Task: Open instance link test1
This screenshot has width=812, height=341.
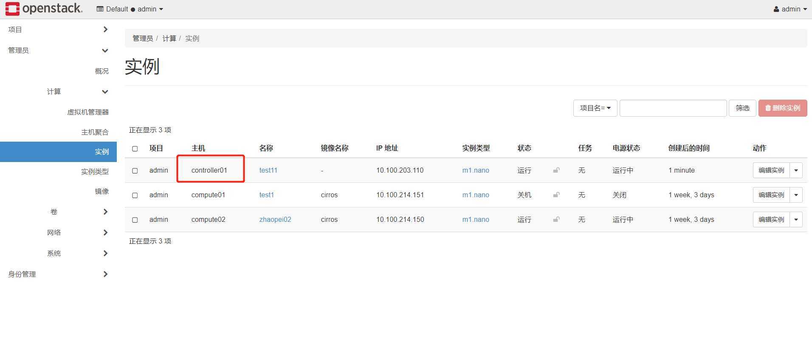Action: point(267,195)
